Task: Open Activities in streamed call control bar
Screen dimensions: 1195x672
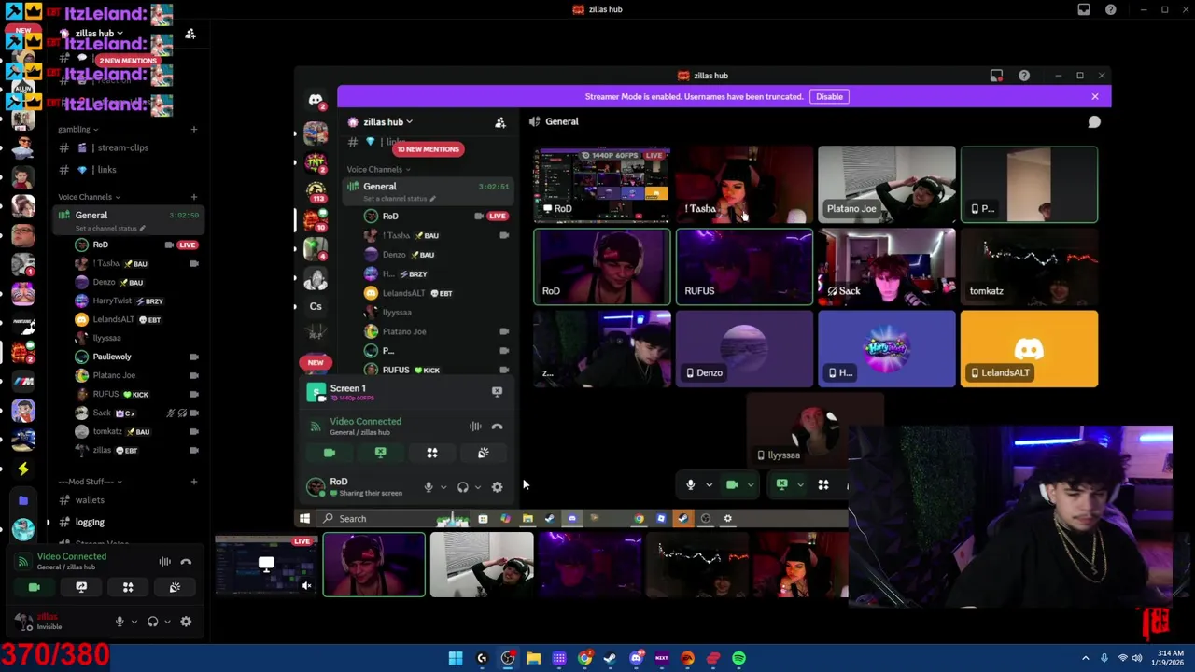Action: pos(823,484)
